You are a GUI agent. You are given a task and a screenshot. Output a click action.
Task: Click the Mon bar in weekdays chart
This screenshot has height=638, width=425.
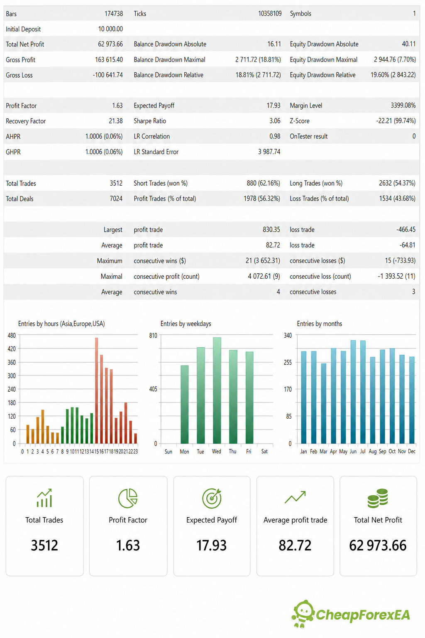[184, 405]
